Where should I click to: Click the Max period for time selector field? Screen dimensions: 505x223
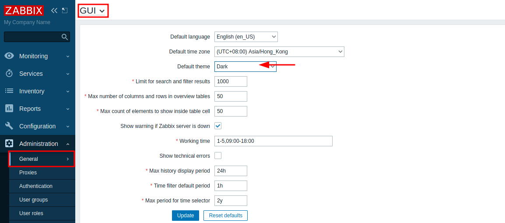[x=231, y=200]
